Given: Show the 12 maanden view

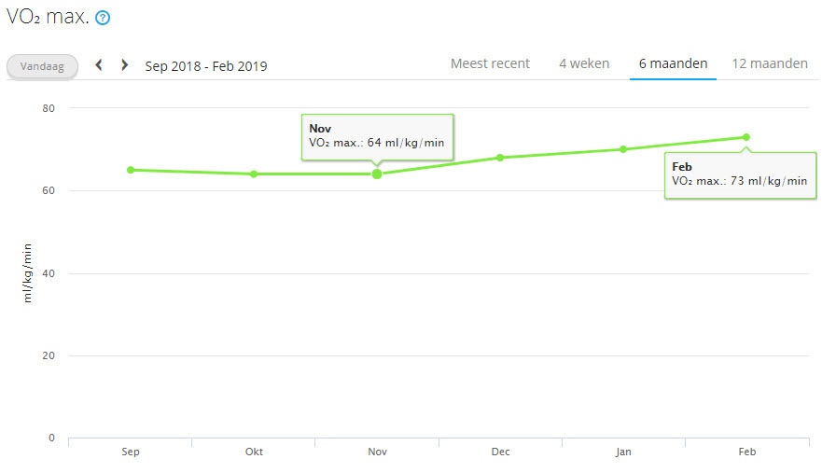Looking at the screenshot, I should (x=770, y=63).
